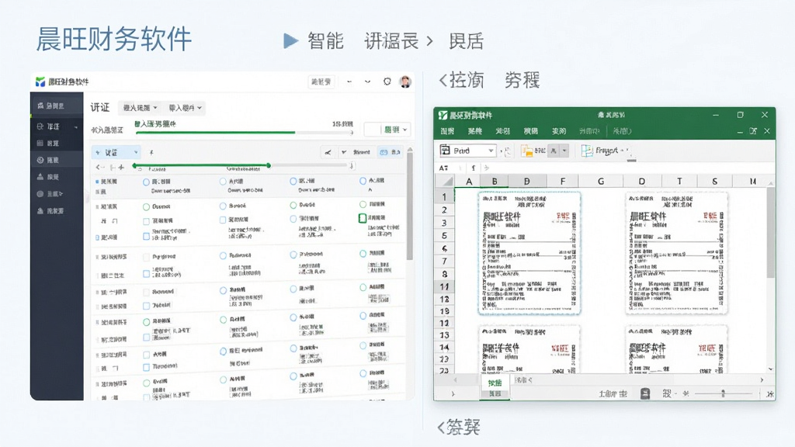Click the outlined button at the top right of the left app
The image size is (795, 447).
(321, 81)
